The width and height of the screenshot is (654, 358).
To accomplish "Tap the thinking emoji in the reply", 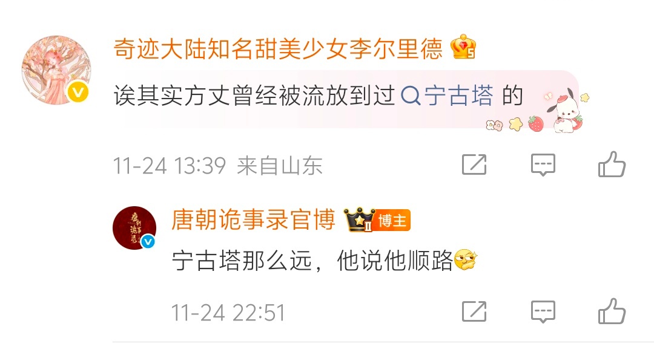I will click(x=466, y=259).
